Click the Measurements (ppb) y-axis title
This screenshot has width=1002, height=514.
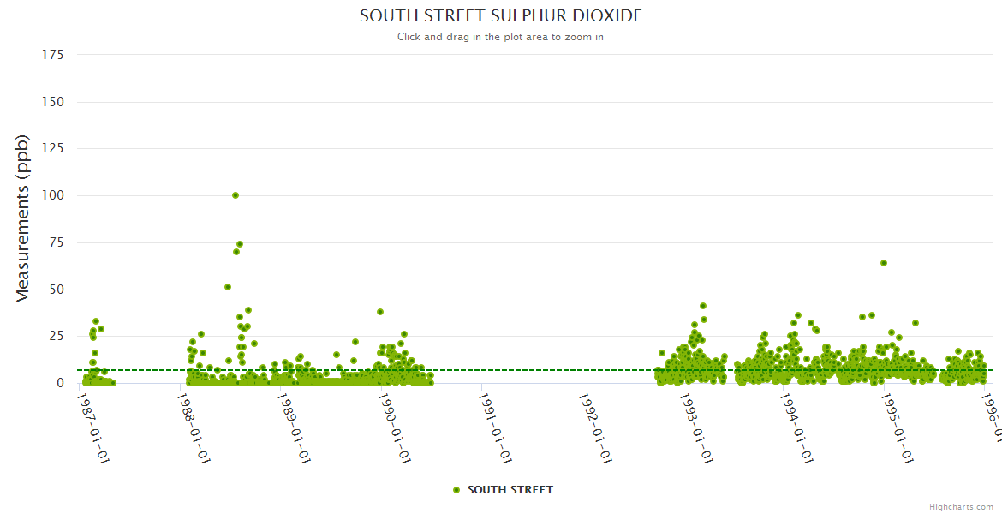click(x=23, y=218)
